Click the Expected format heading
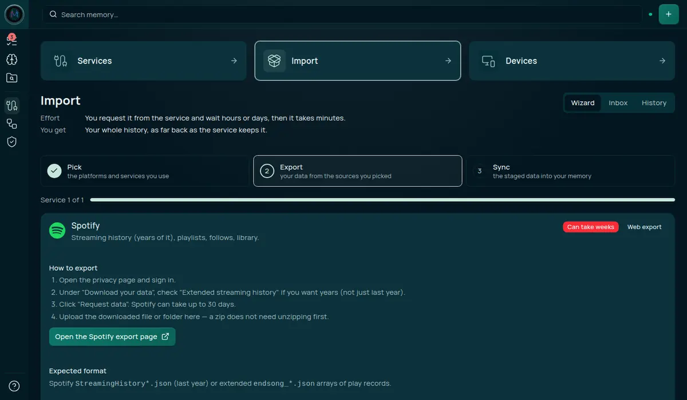687x400 pixels. [78, 371]
